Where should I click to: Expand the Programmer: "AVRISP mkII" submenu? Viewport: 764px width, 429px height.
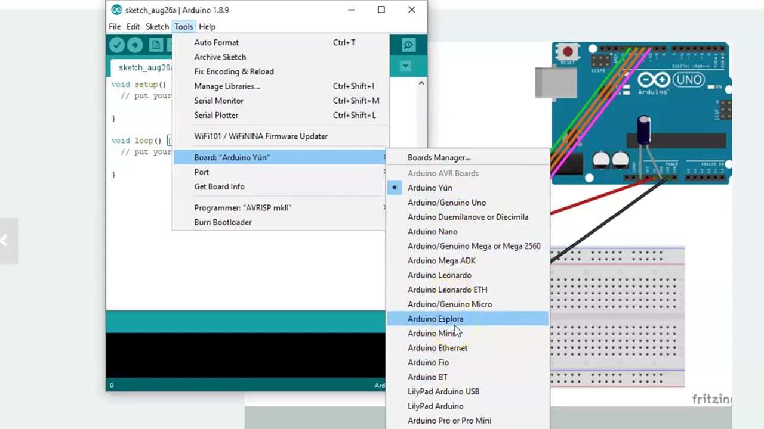point(281,208)
